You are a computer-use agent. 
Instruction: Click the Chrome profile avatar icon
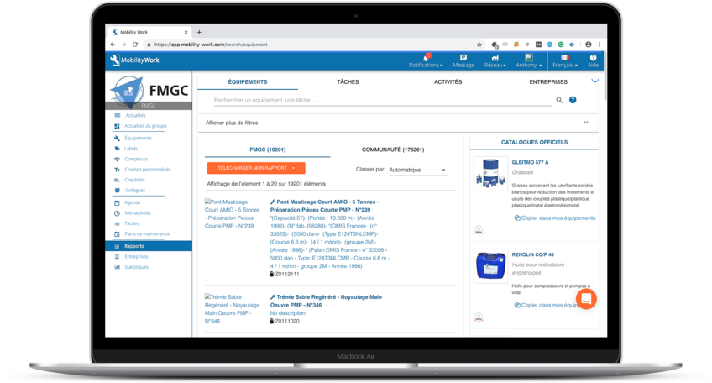point(588,45)
